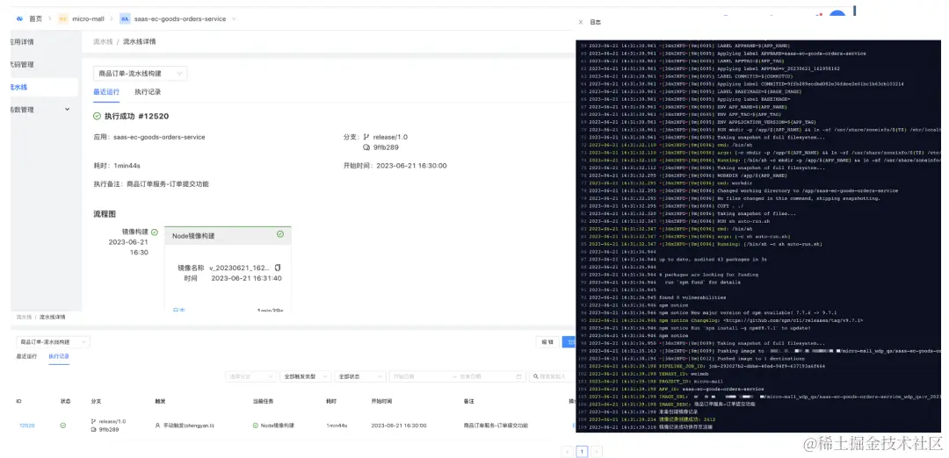Click the status check icon in row 12520
The image size is (949, 458).
click(63, 426)
